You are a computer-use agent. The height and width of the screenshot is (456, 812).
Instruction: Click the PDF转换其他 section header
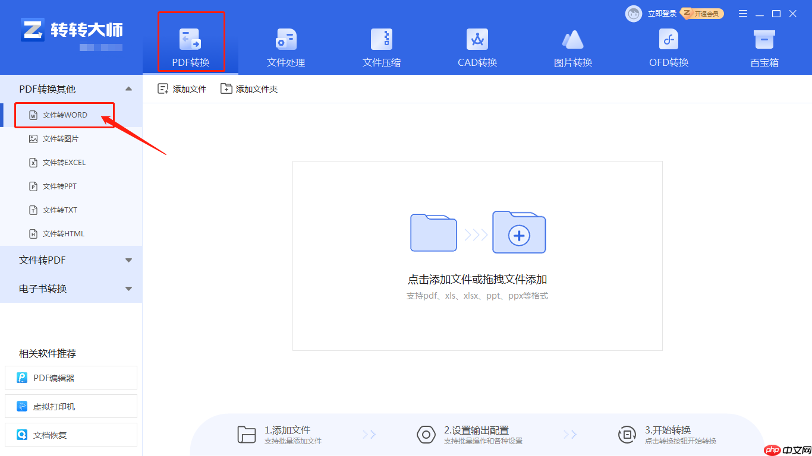tap(71, 89)
